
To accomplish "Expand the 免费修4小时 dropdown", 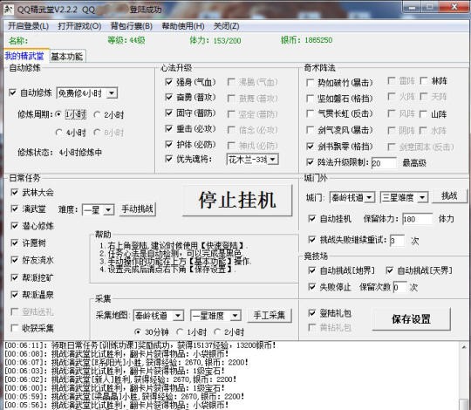I will [x=112, y=93].
